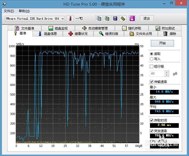Click the temperature thermometer icon
The height and width of the screenshot is (156, 189).
pos(70,19)
